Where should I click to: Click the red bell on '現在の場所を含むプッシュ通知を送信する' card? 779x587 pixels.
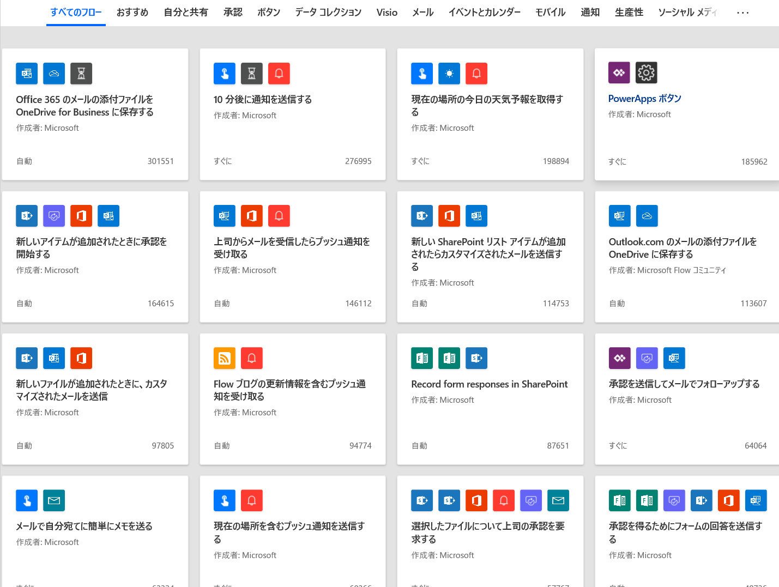(252, 500)
